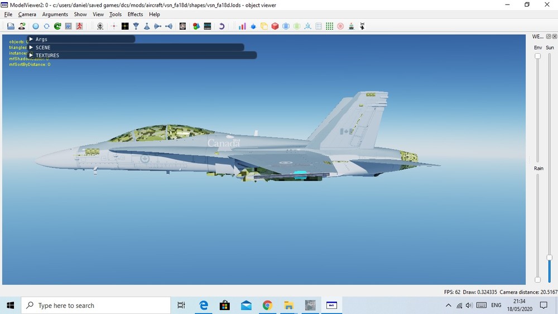Viewport: 558px width, 314px height.
Task: Open the Effects menu
Action: pyautogui.click(x=135, y=15)
